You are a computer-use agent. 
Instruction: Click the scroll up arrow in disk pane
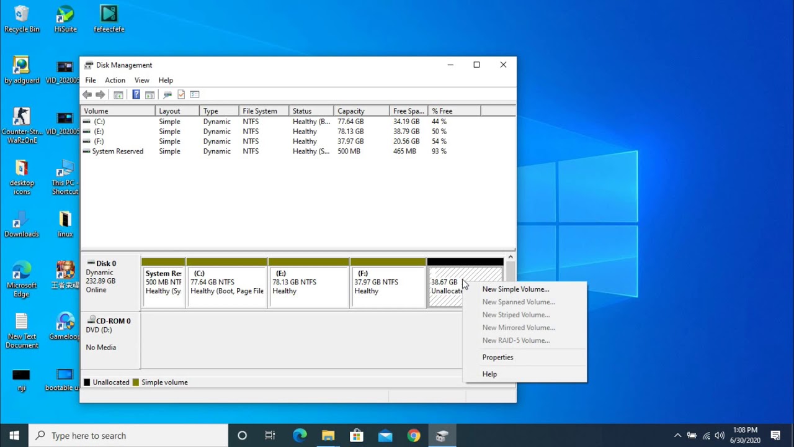[511, 257]
